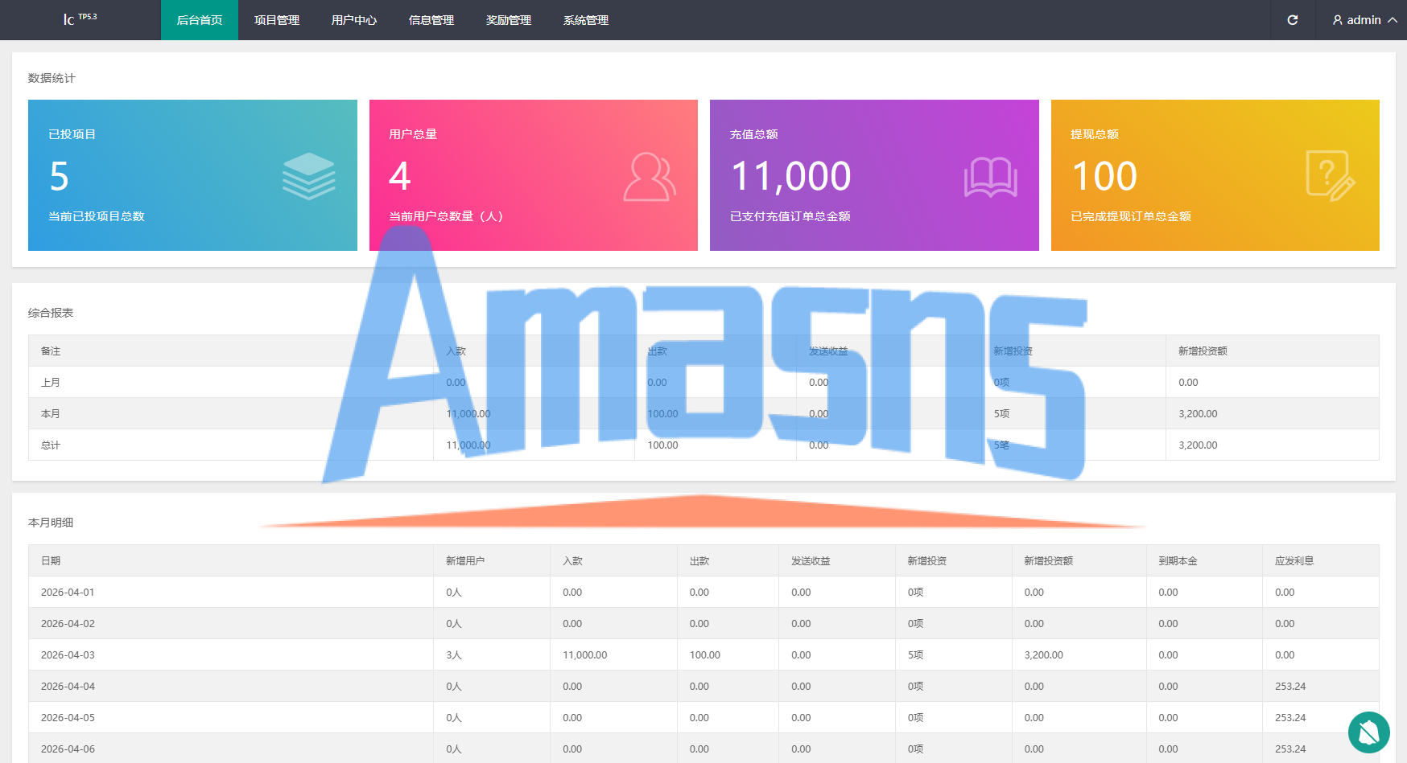Image resolution: width=1407 pixels, height=763 pixels.
Task: Click the date cell 2026-04-03
Action: (68, 655)
